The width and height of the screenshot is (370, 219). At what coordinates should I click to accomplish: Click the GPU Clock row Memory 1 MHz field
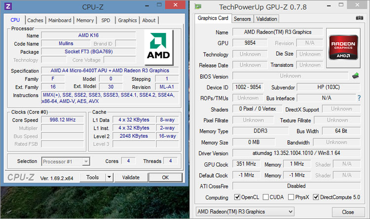point(297,164)
